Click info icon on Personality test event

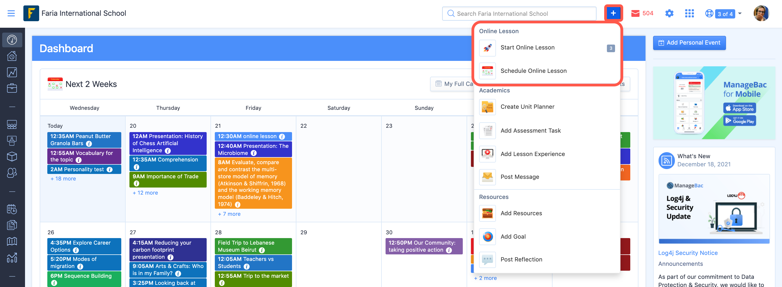[110, 170]
